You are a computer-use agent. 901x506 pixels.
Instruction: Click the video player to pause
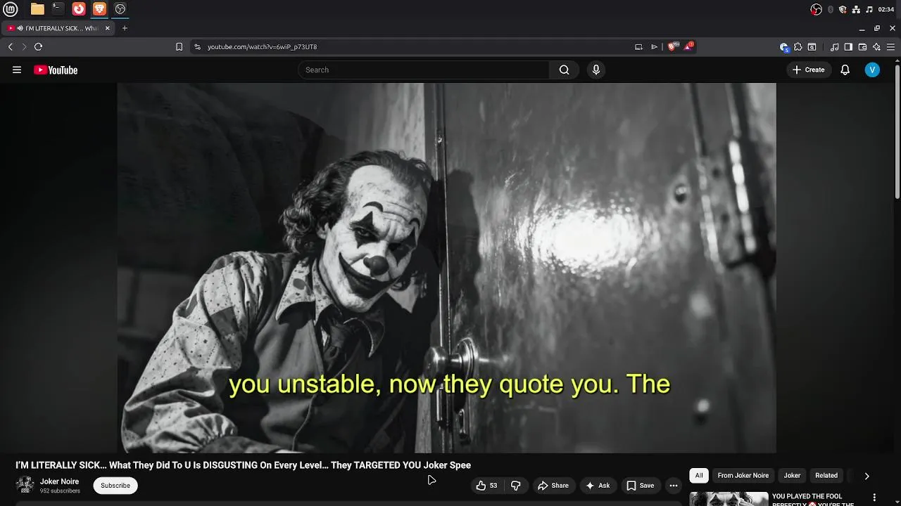[446, 268]
